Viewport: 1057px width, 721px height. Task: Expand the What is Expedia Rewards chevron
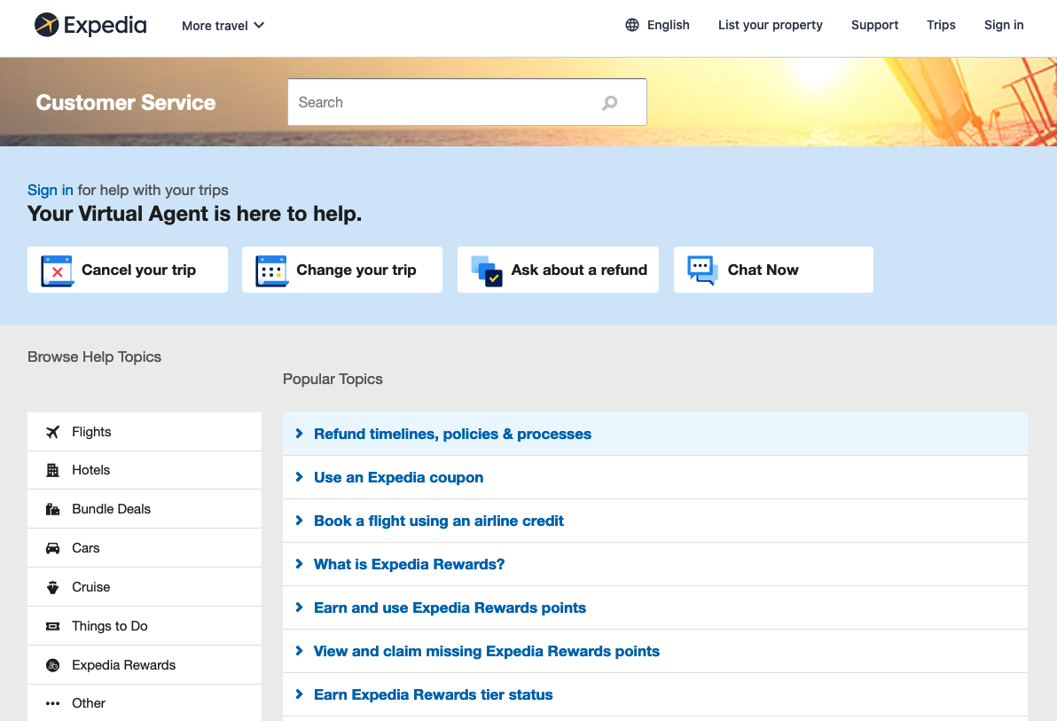point(299,564)
